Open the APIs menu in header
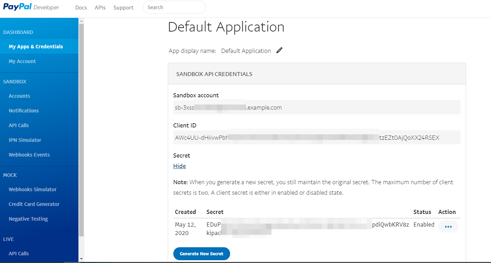Screen dimensions: 491x263 [x=100, y=8]
